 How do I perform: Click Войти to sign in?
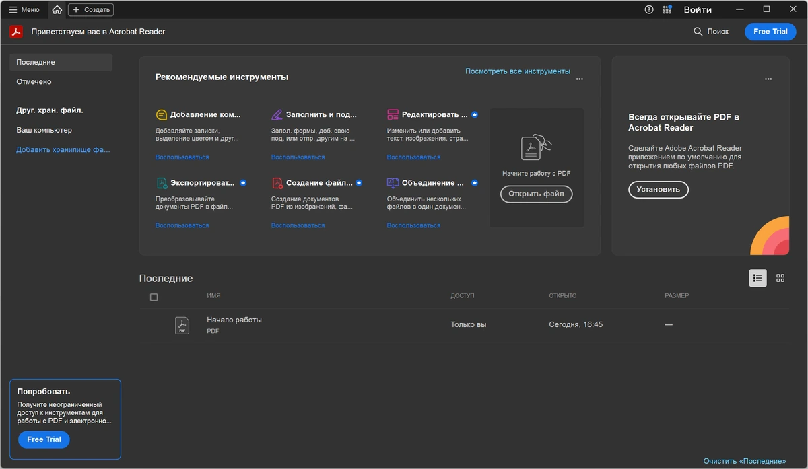698,9
